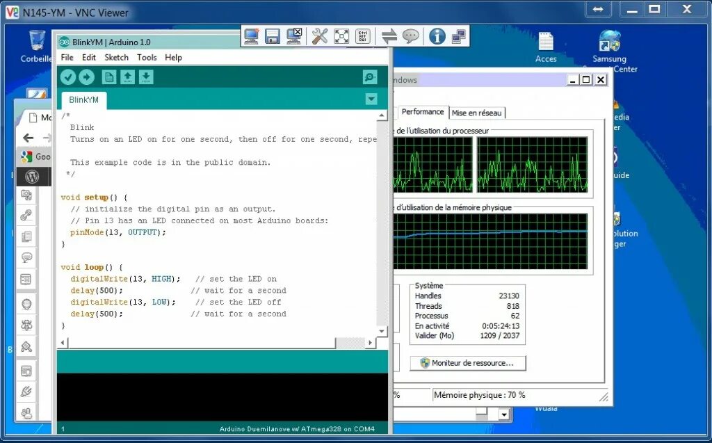Click the void setup() line
The height and width of the screenshot is (443, 712).
point(95,198)
